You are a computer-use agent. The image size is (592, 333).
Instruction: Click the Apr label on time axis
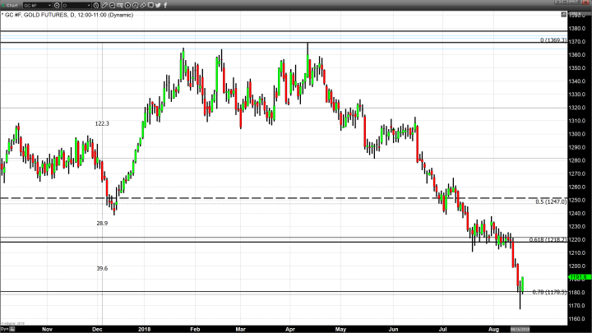coord(290,329)
